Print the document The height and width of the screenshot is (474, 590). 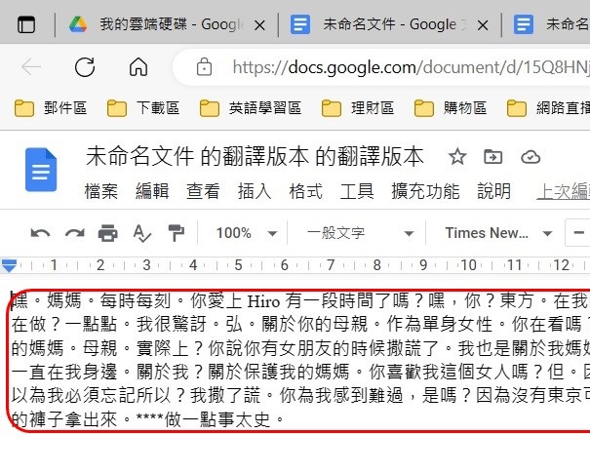click(108, 233)
